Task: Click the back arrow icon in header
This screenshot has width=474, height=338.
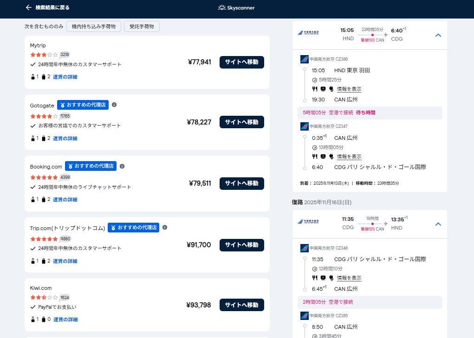Action: tap(28, 7)
